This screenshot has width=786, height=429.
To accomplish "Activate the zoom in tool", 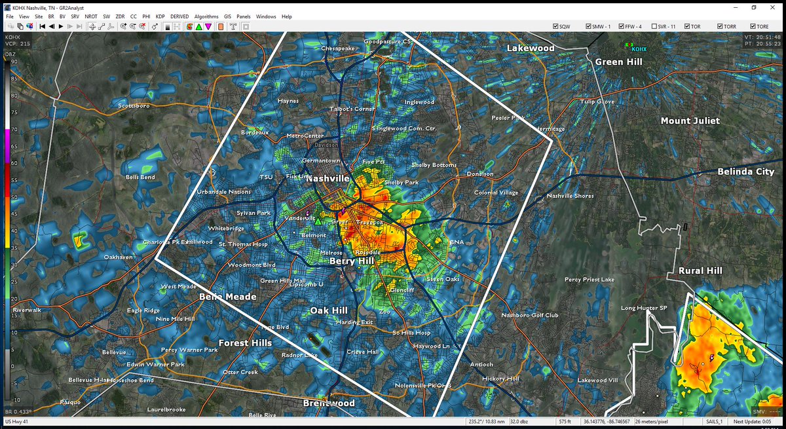I will pos(123,27).
